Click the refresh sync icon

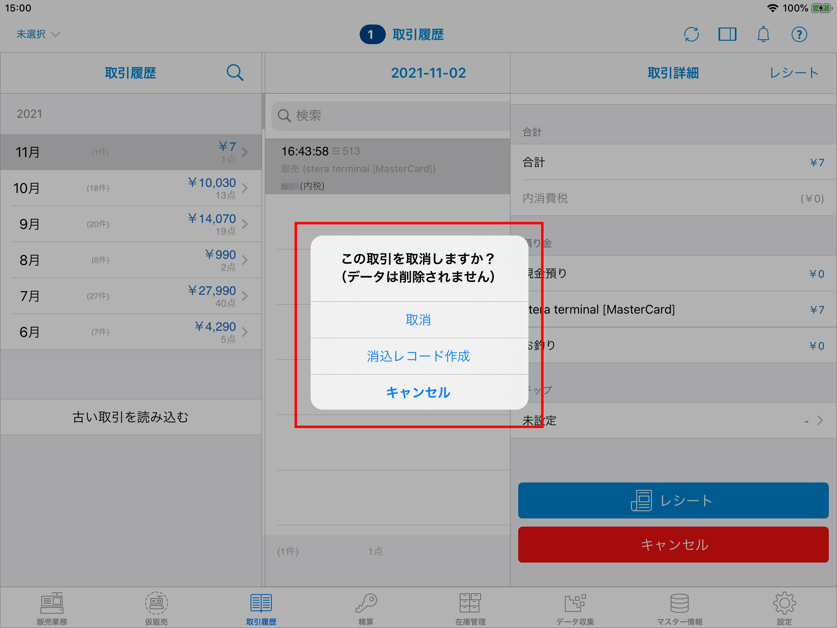pos(691,34)
